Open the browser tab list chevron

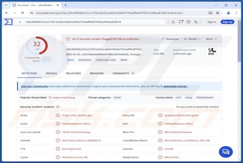[x=6, y=5]
